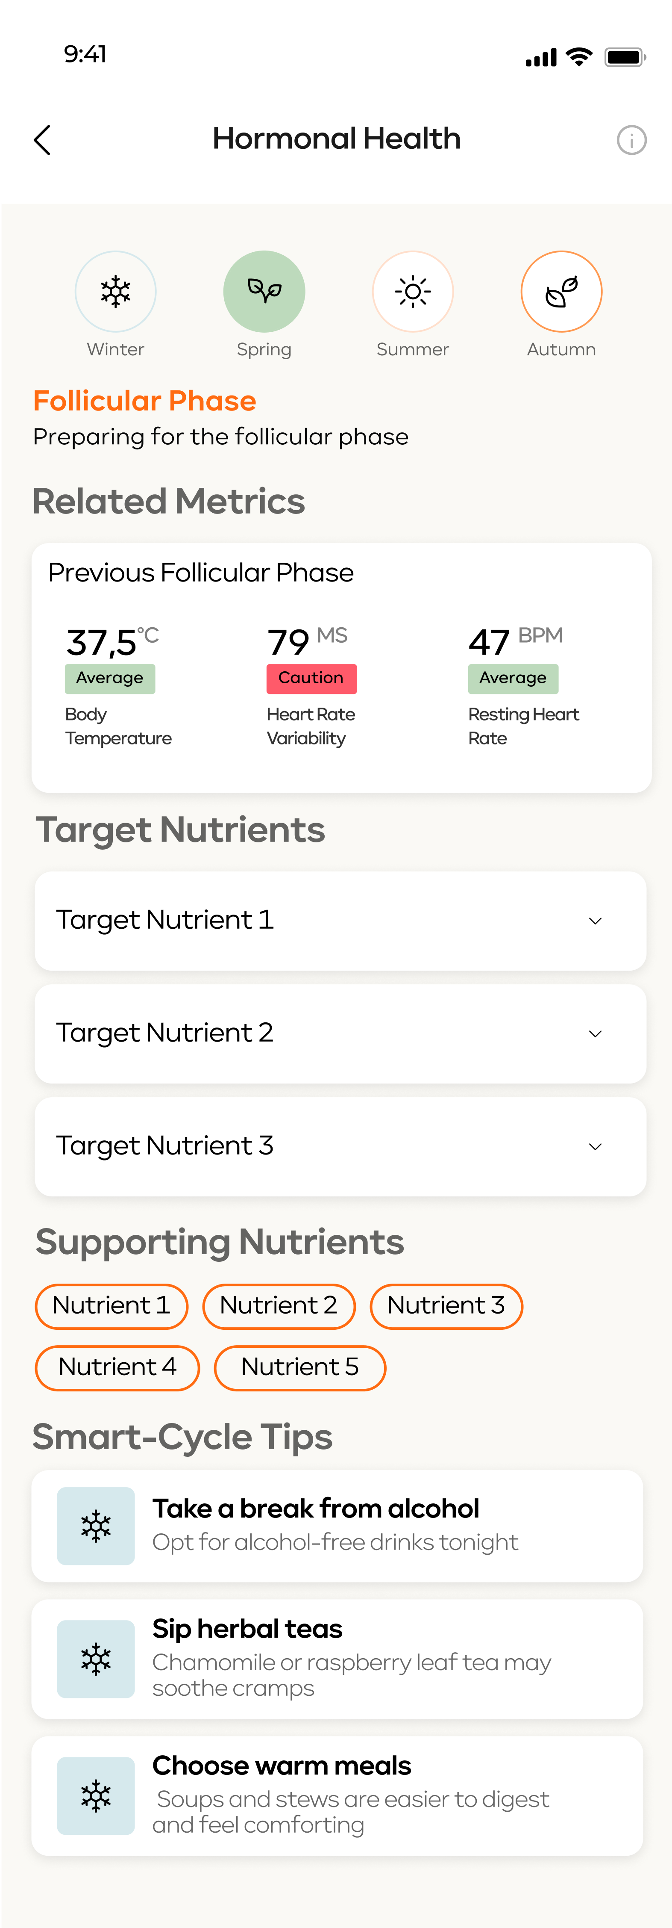
Task: Select the Spring sprout phase icon
Action: [264, 291]
